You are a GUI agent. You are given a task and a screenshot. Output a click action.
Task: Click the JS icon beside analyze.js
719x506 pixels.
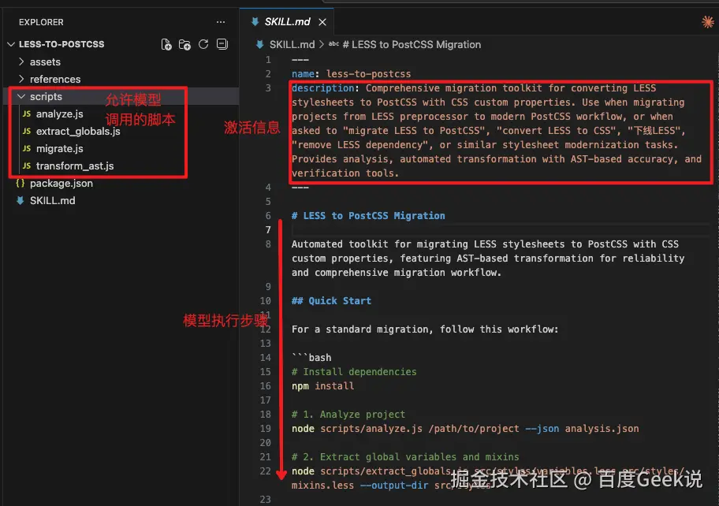(x=27, y=113)
